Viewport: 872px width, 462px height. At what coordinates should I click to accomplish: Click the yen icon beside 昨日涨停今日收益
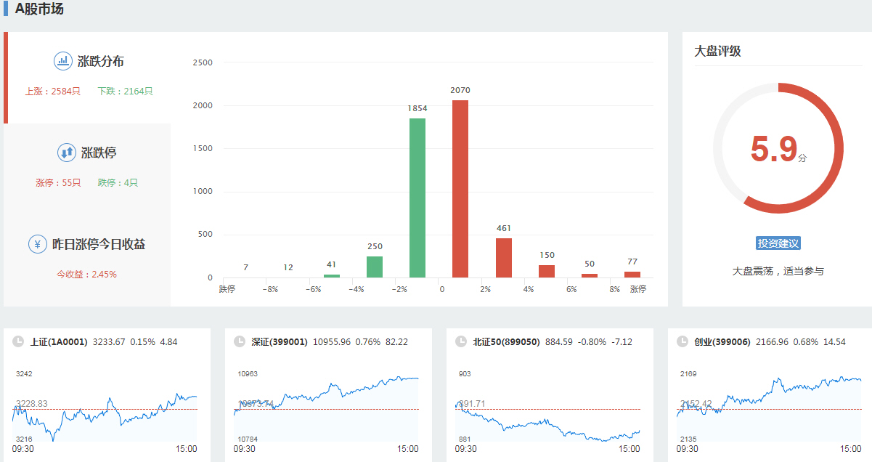(38, 244)
